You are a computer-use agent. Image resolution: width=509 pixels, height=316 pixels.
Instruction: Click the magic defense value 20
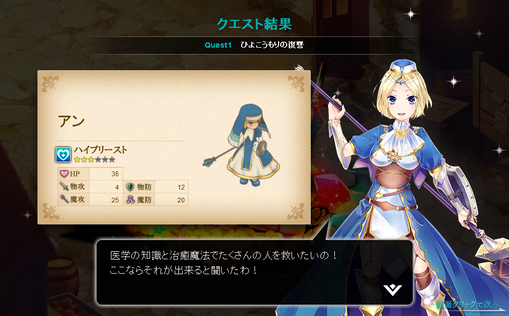coord(181,200)
